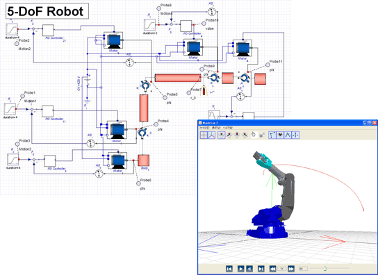This screenshot has height=275, width=378.
Task: Select the battery voltage source component
Action: 88,80
